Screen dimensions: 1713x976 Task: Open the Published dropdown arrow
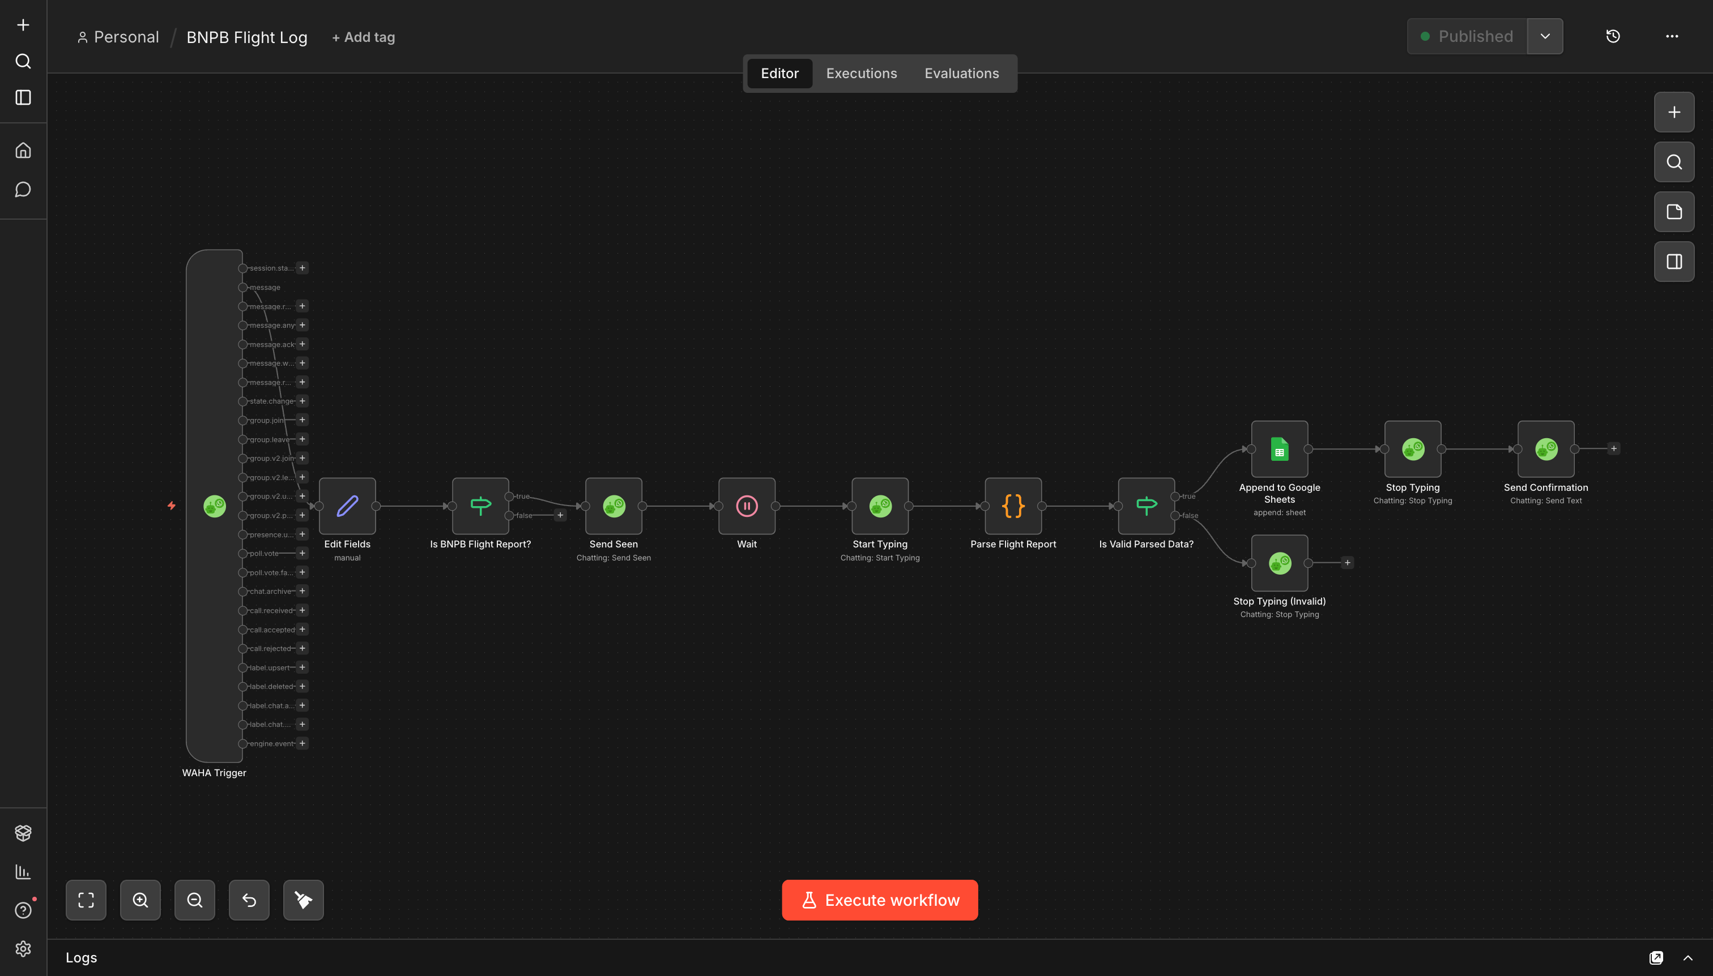pyautogui.click(x=1545, y=36)
